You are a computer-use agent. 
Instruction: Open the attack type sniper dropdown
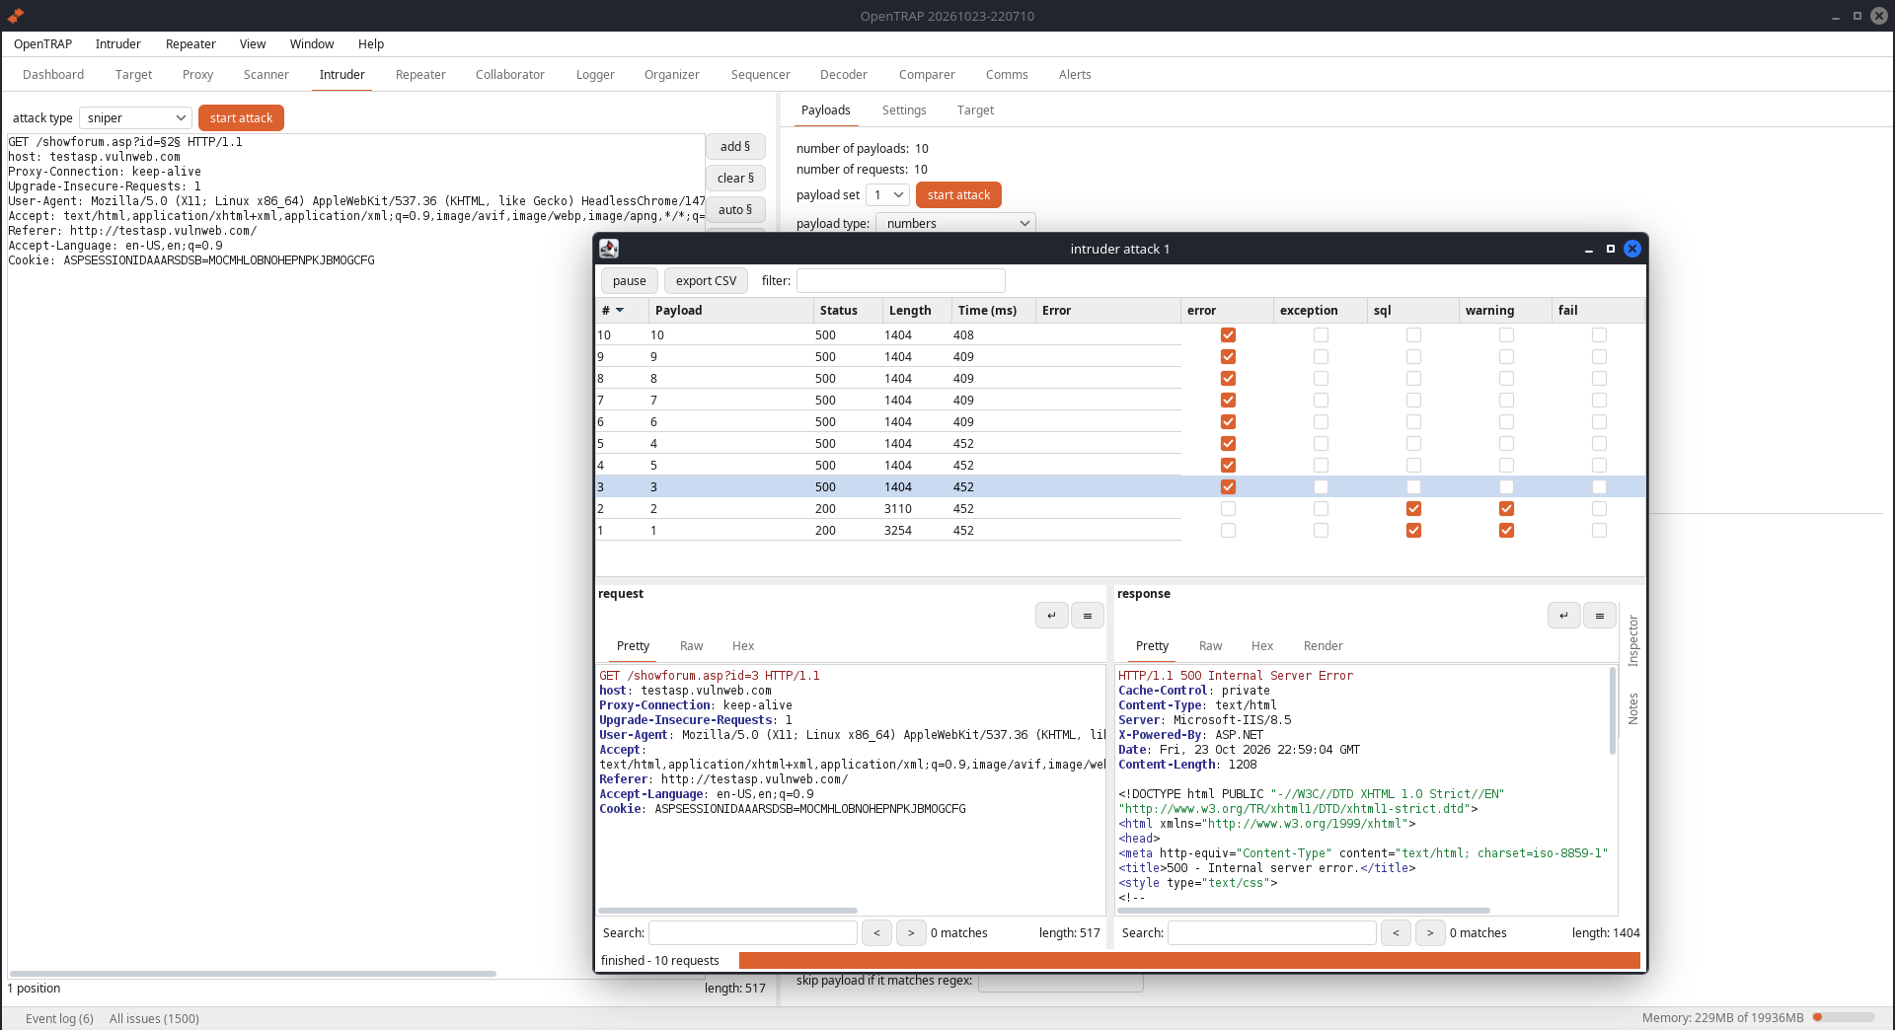pyautogui.click(x=135, y=117)
